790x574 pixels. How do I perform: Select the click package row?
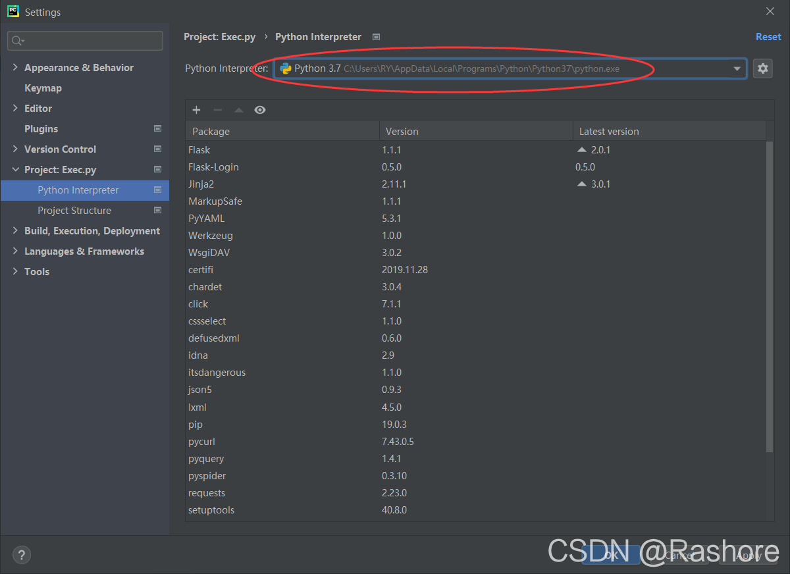[x=475, y=304]
